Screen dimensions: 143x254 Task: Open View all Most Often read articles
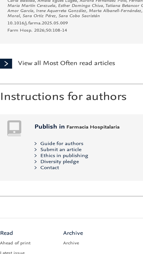[66, 63]
